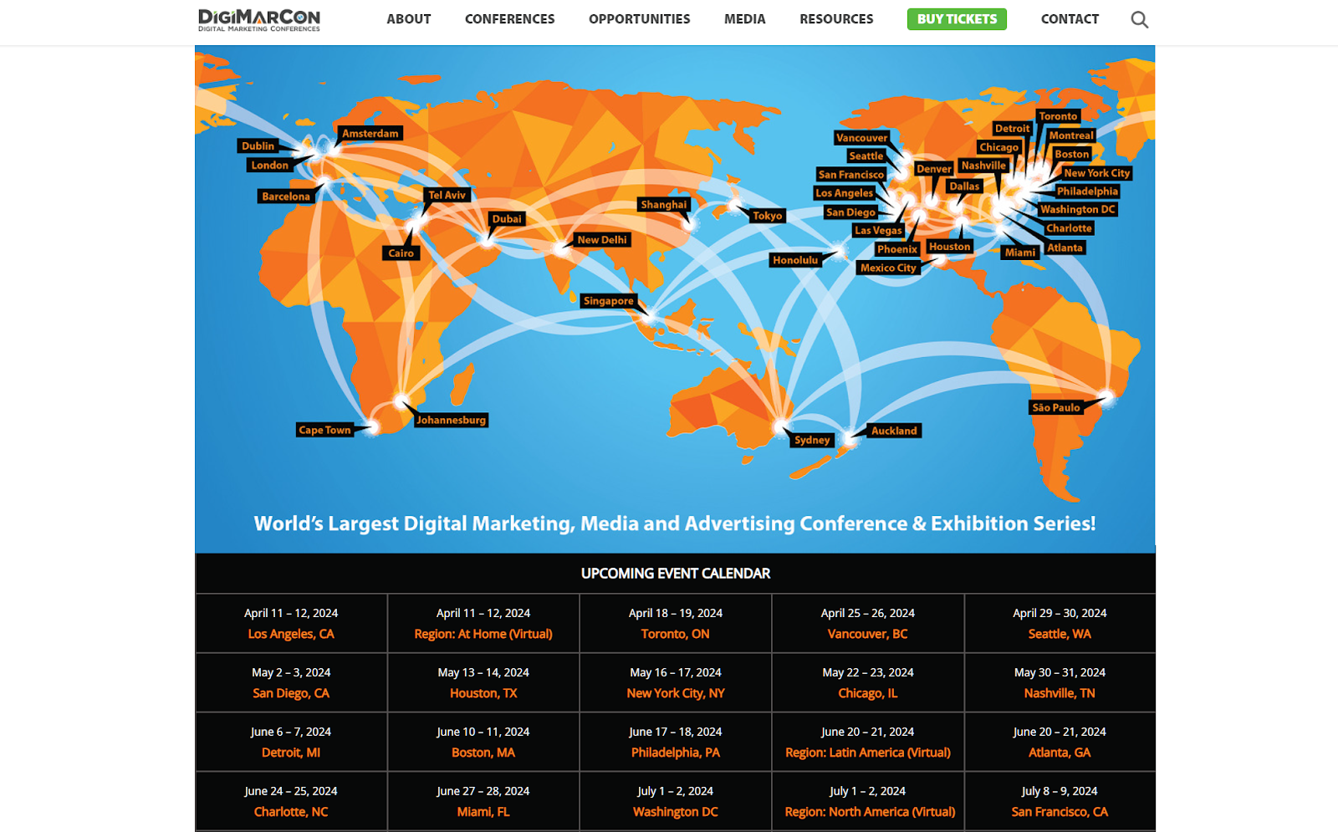Select the São Paulo map marker label
1338x832 pixels.
coord(1055,407)
